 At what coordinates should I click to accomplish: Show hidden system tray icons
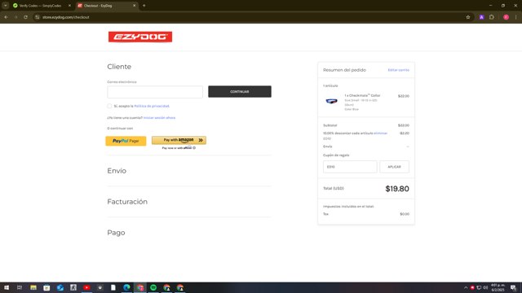point(466,287)
